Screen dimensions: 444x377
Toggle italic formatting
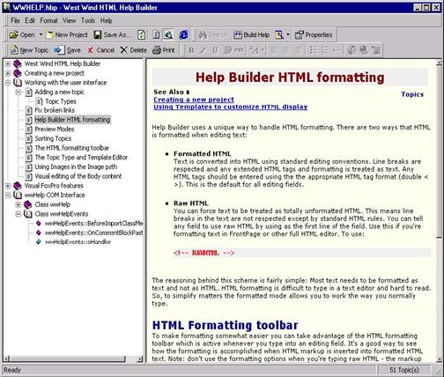203,50
